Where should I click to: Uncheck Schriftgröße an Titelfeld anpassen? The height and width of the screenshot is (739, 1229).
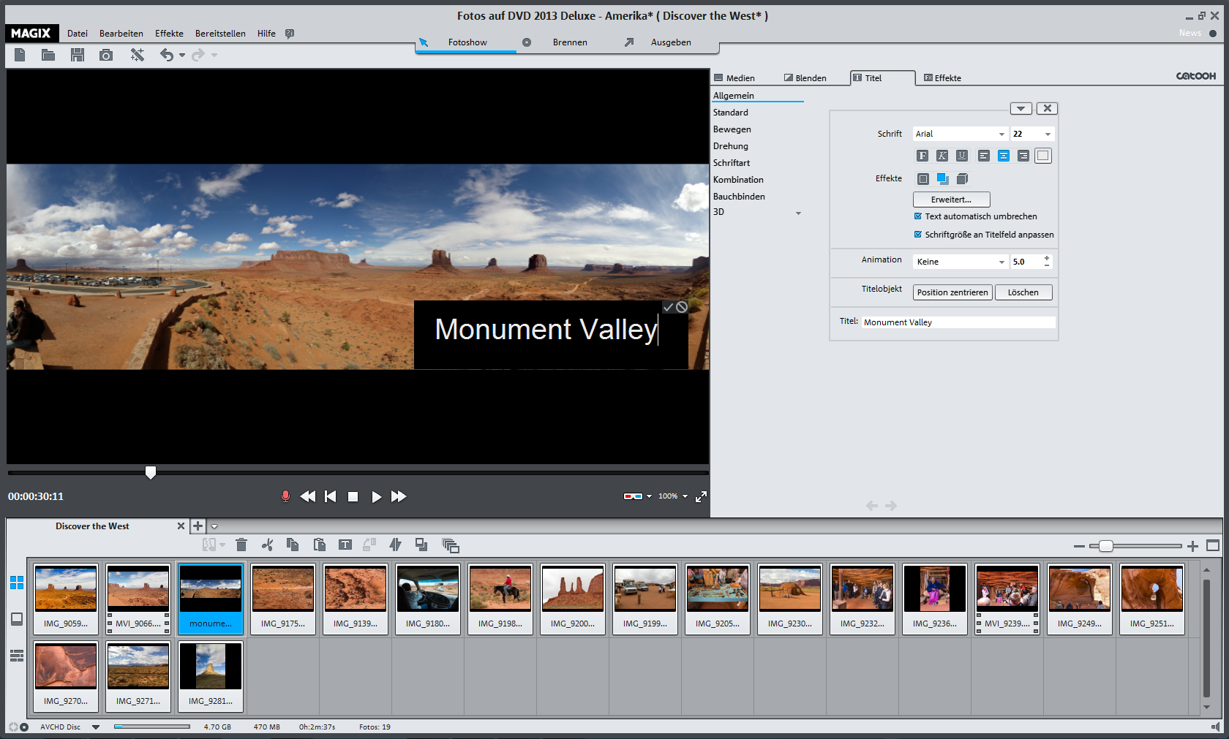918,235
